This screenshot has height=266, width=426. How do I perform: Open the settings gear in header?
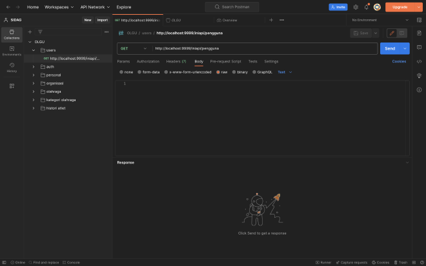click(356, 7)
